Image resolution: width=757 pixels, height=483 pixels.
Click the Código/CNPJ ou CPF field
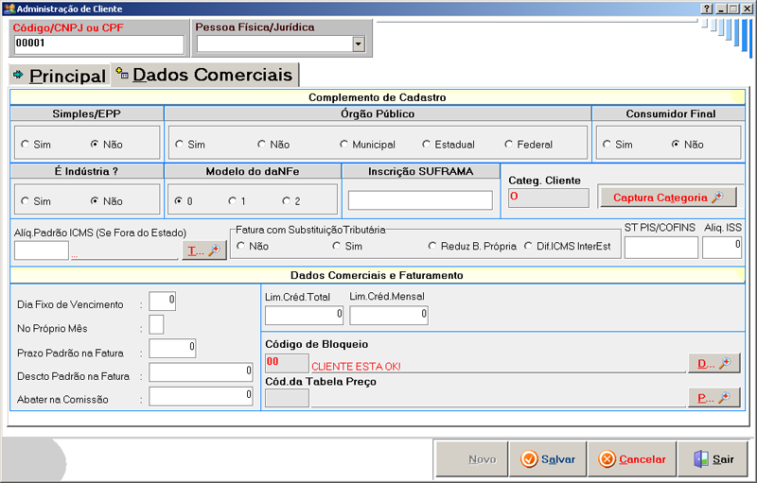pyautogui.click(x=98, y=43)
